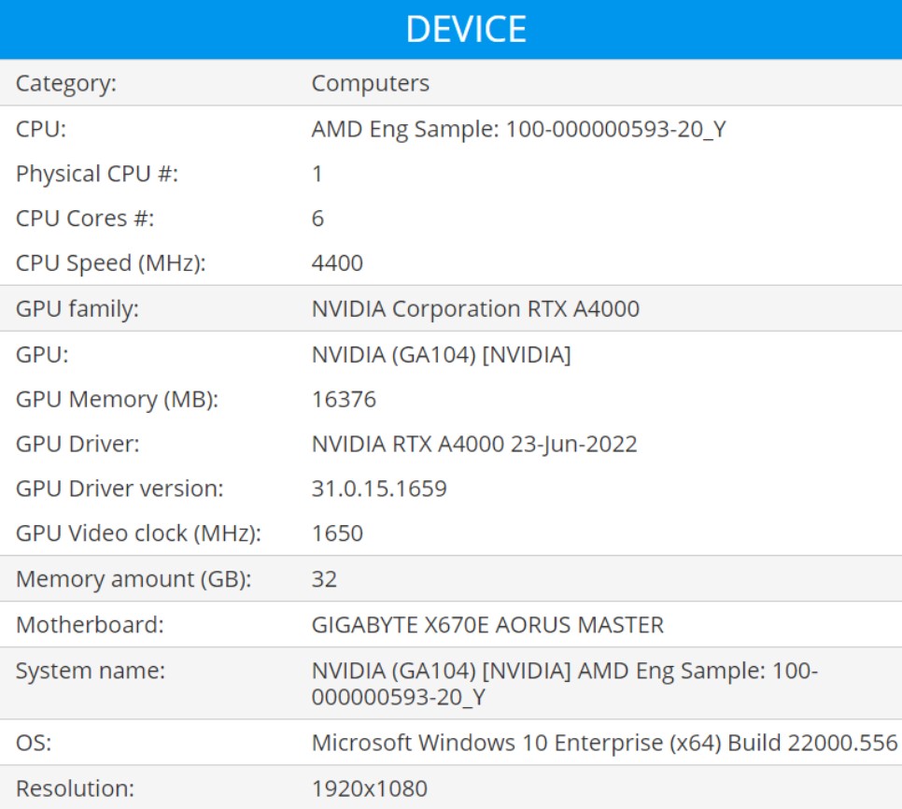Viewport: 902px width, 809px height.
Task: Click 'NVIDIA (GA104) [NVIDIA]' in GPU row
Action: click(x=442, y=355)
